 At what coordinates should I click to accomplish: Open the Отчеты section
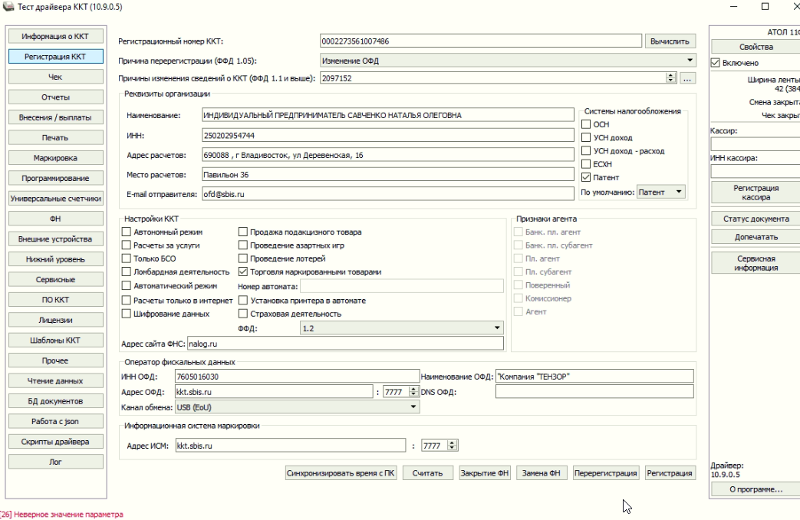[x=55, y=97]
